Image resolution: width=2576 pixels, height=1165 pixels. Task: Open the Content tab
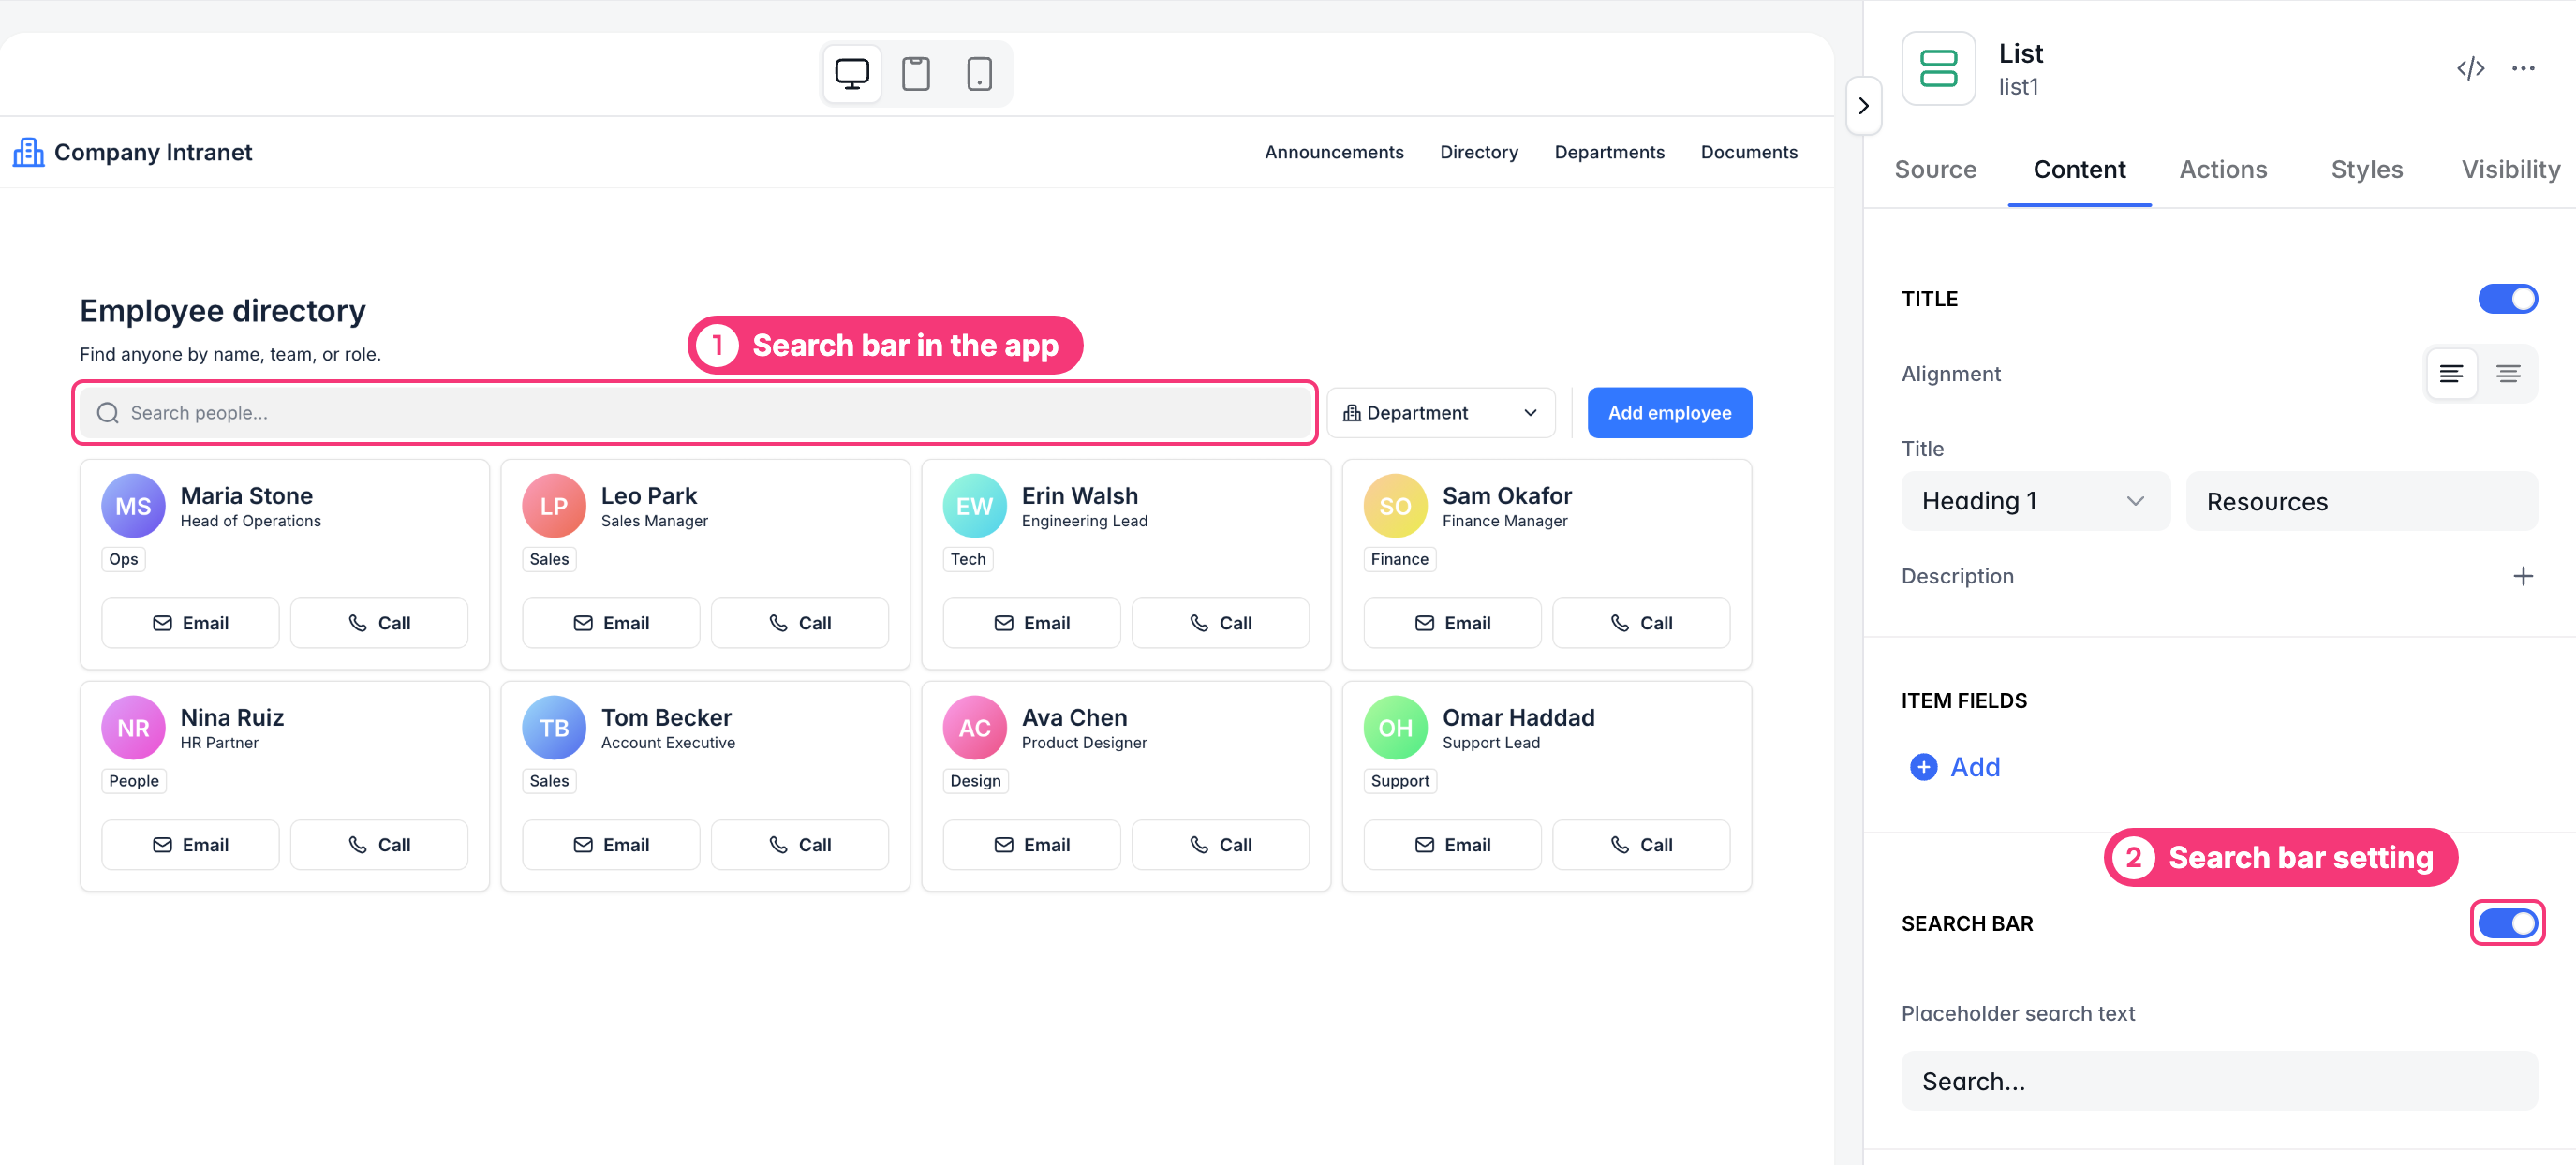(x=2079, y=170)
